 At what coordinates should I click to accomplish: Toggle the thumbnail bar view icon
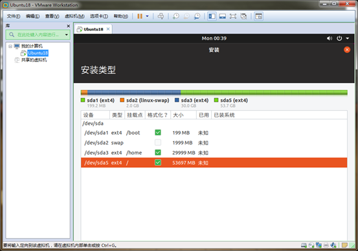(223, 16)
